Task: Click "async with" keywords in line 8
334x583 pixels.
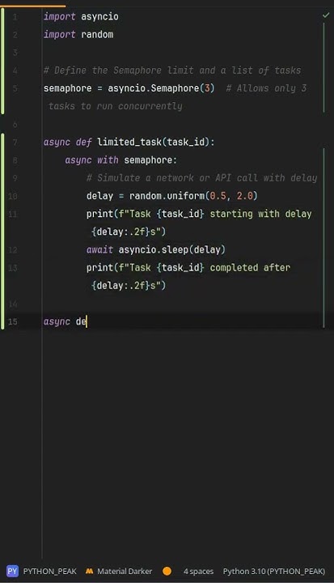Action: coord(91,160)
